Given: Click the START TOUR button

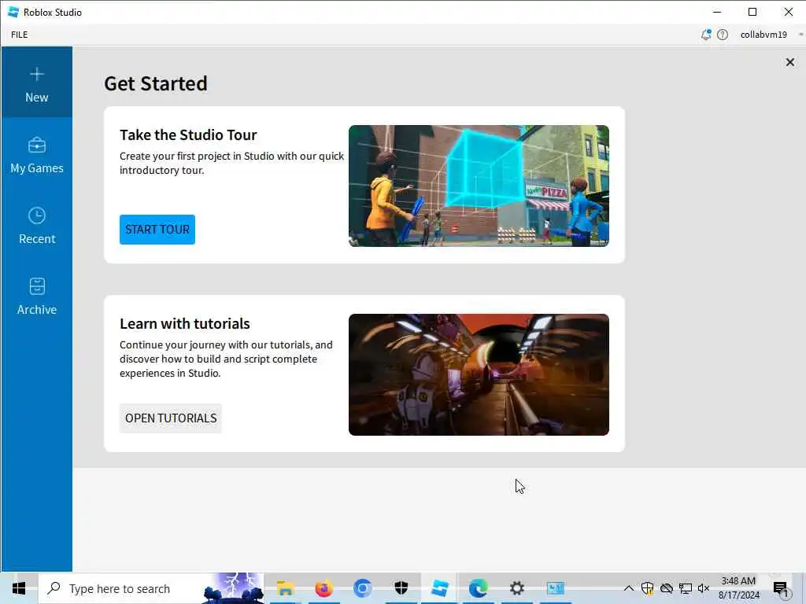Looking at the screenshot, I should [x=157, y=230].
